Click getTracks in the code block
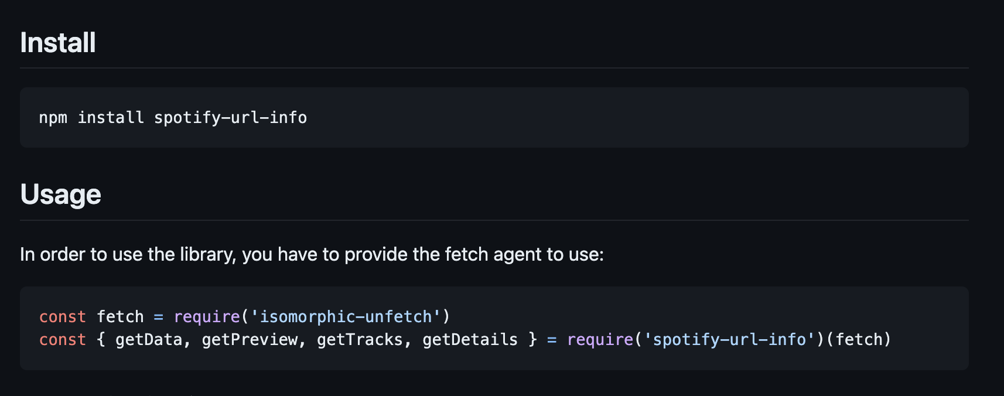 pyautogui.click(x=360, y=340)
